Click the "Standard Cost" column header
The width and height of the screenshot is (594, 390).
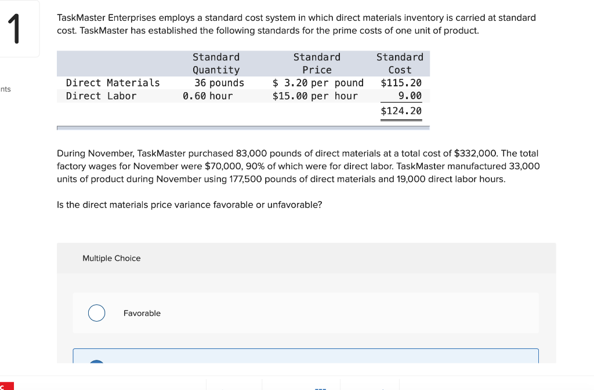tap(400, 64)
